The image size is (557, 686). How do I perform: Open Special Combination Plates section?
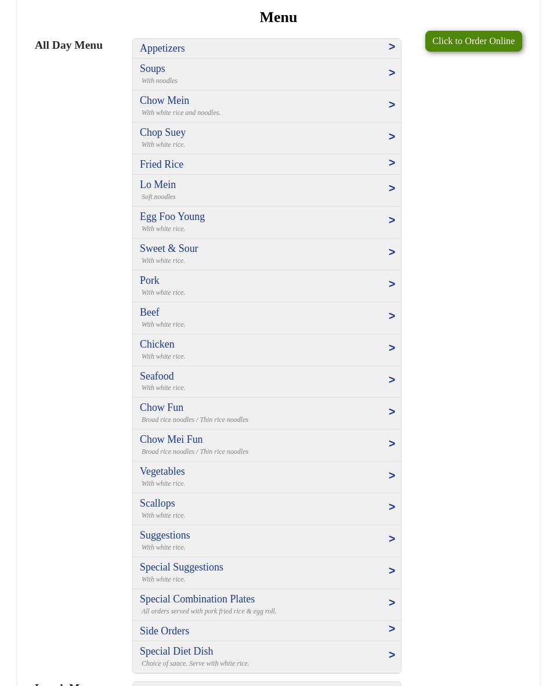[197, 599]
